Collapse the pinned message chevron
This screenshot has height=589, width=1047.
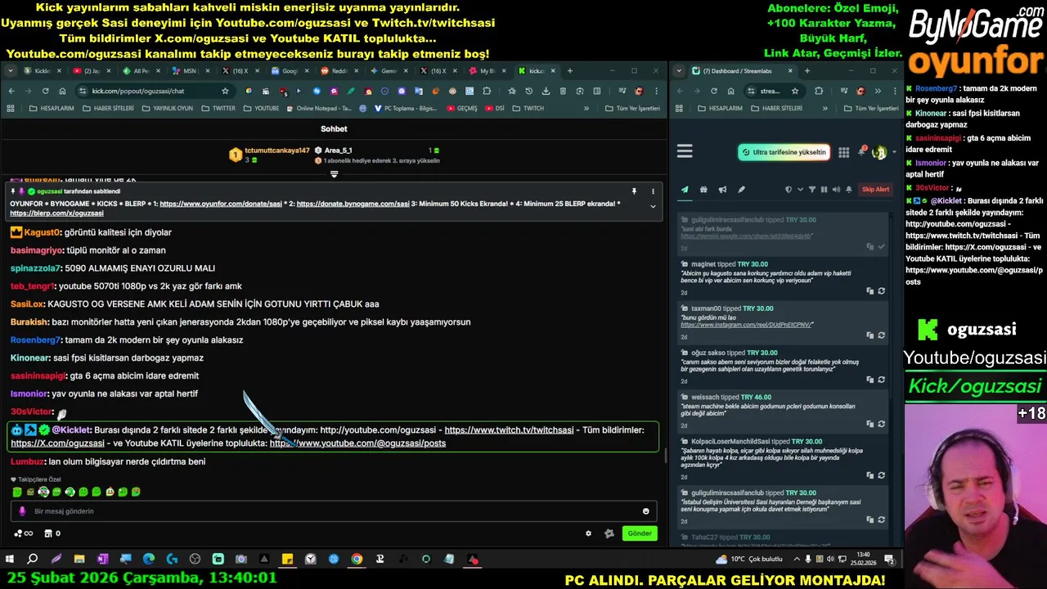[x=653, y=206]
